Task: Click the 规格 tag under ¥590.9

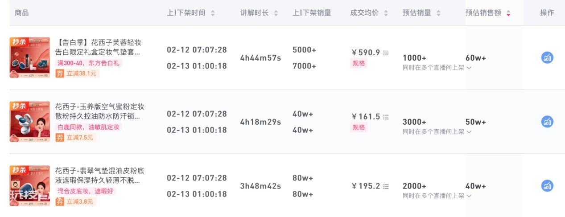Action: [359, 63]
